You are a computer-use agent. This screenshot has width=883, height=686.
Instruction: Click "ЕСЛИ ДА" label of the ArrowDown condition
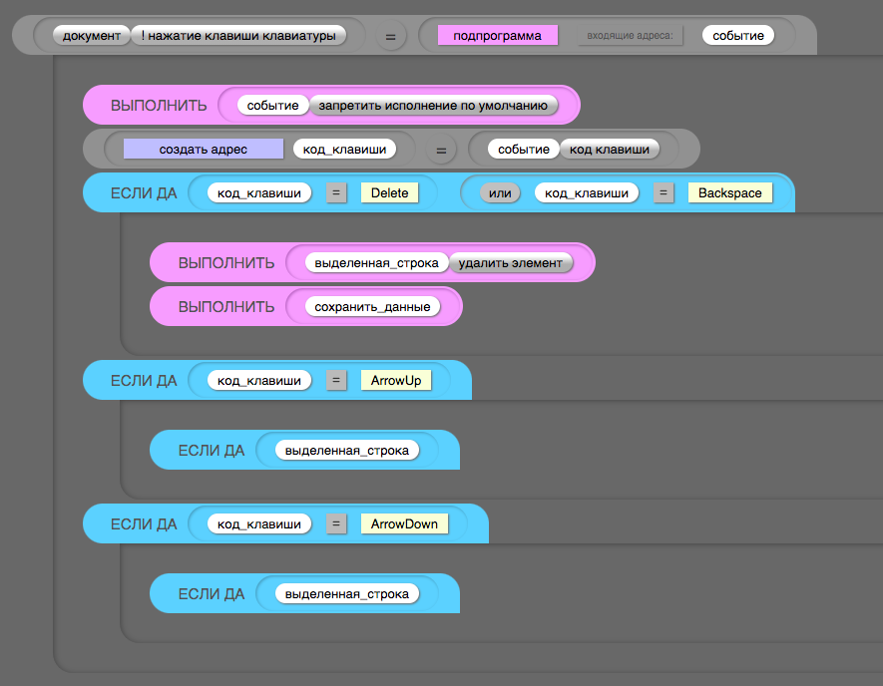pyautogui.click(x=144, y=523)
